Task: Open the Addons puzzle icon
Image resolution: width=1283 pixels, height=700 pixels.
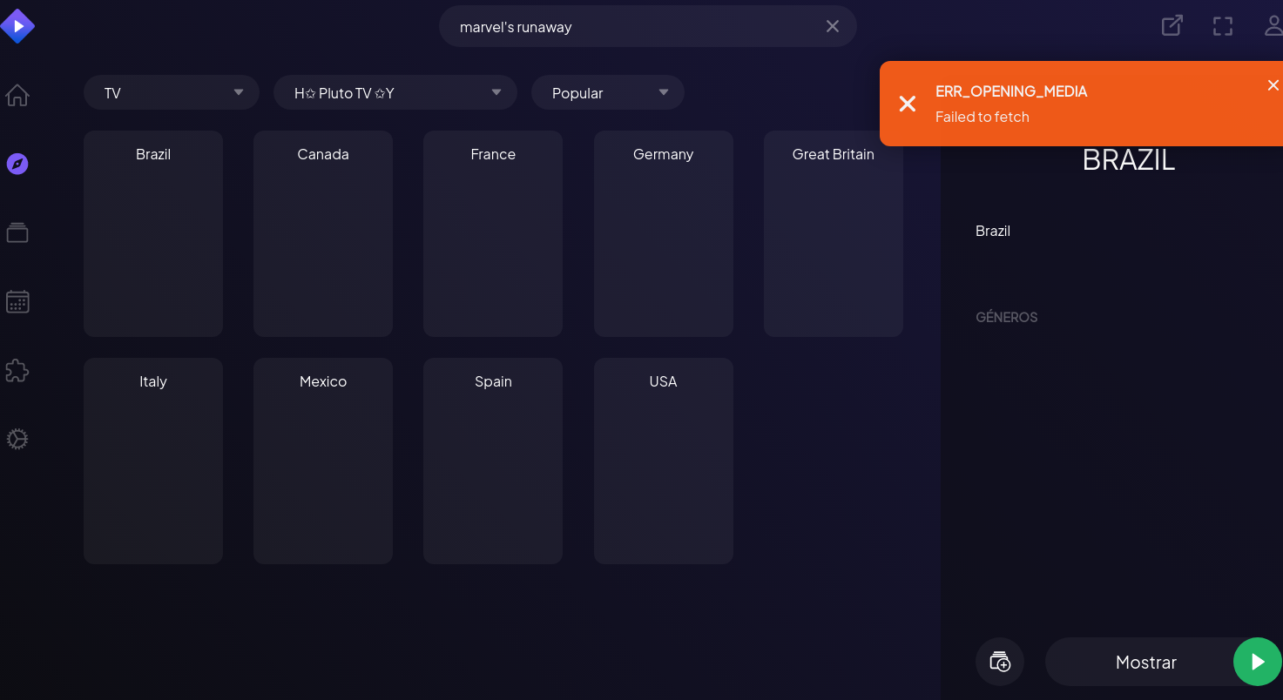Action: click(x=17, y=370)
